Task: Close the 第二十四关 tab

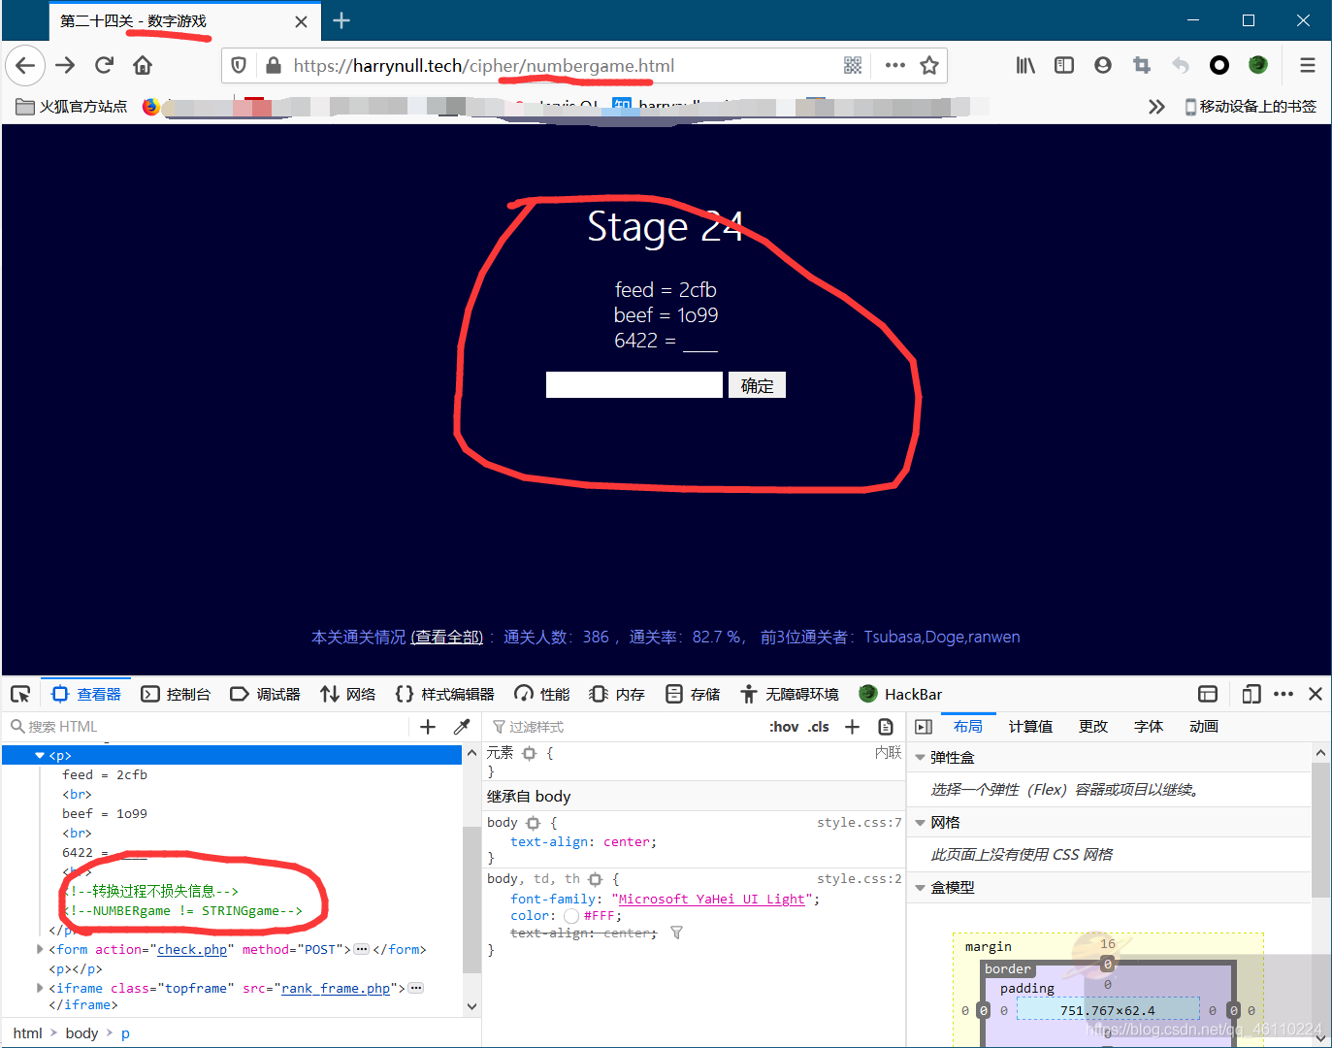Action: point(301,21)
